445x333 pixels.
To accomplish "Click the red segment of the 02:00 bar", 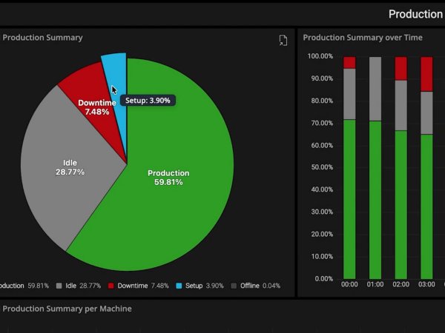I will click(400, 68).
